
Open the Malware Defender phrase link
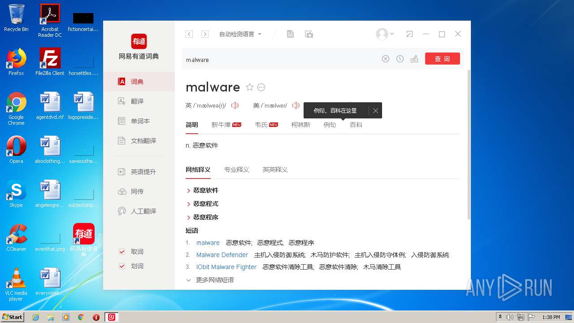tap(222, 255)
